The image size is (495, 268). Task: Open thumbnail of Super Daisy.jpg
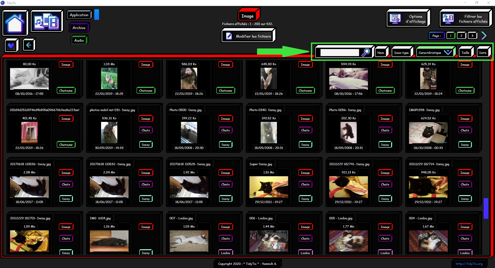tap(269, 187)
